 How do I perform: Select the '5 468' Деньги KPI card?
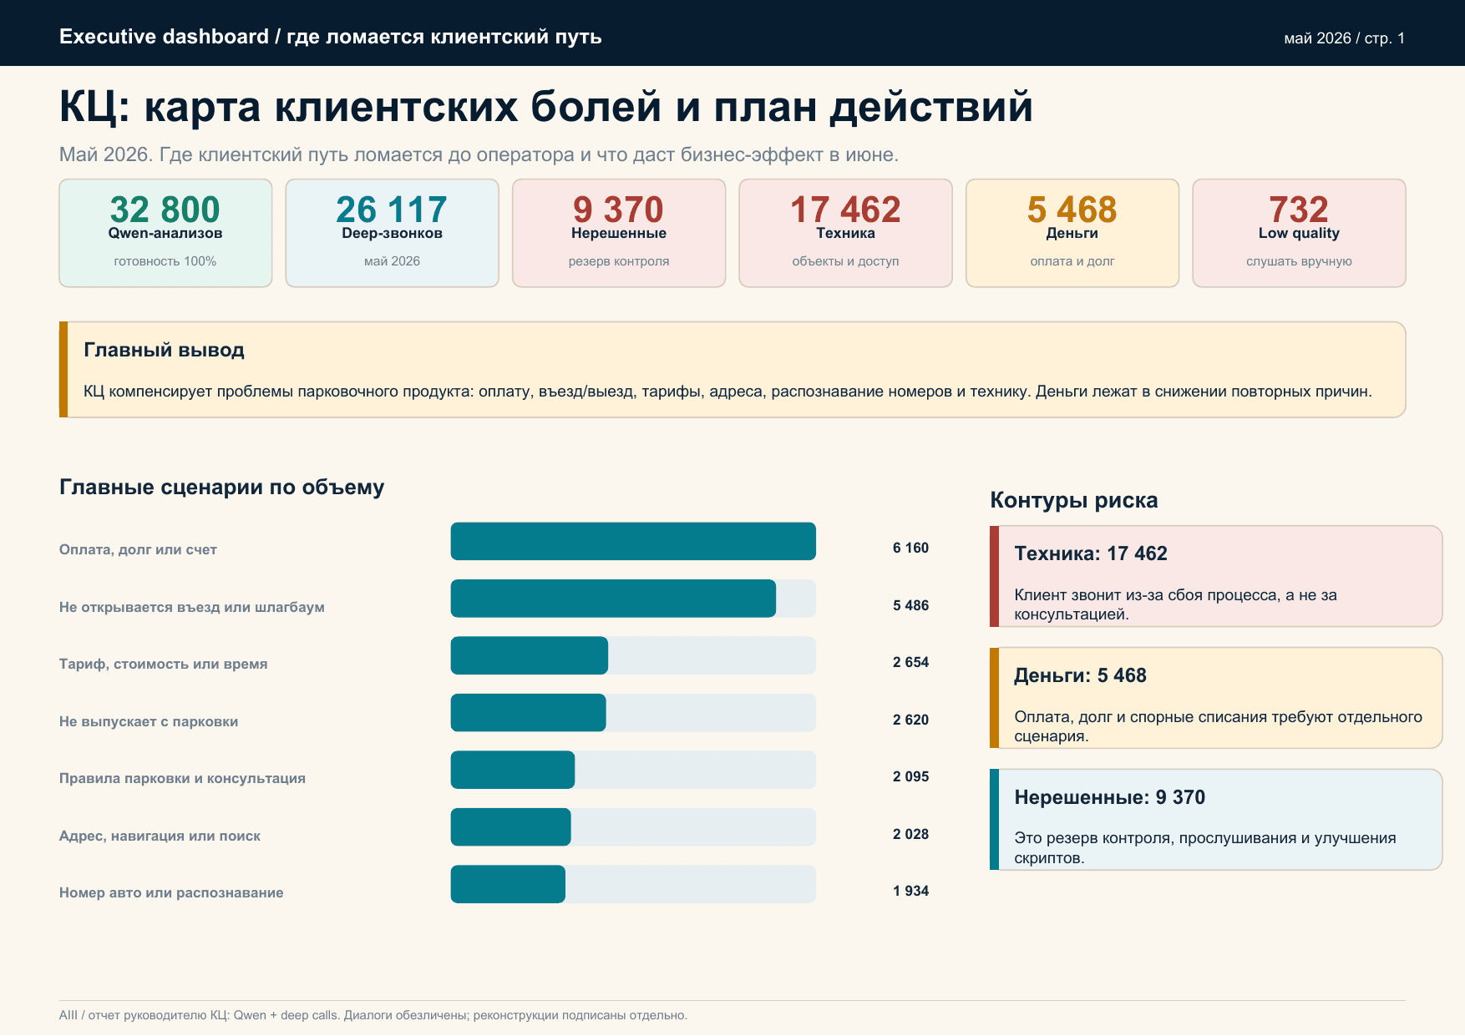[x=1072, y=233]
